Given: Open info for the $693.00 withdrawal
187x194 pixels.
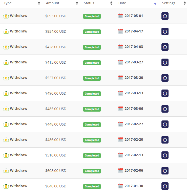Looking at the screenshot, I should point(165,16).
